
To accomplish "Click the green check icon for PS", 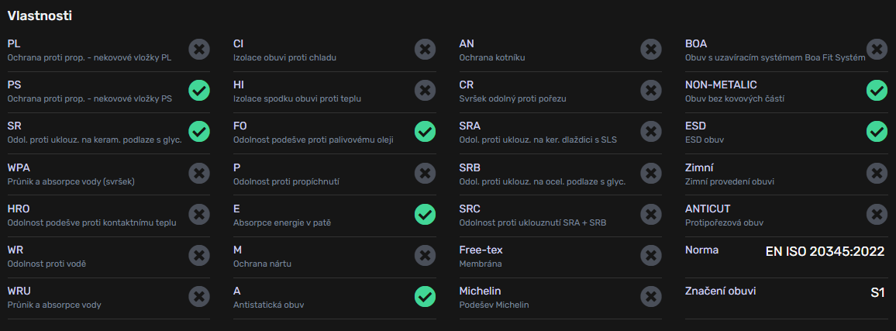I will point(199,91).
